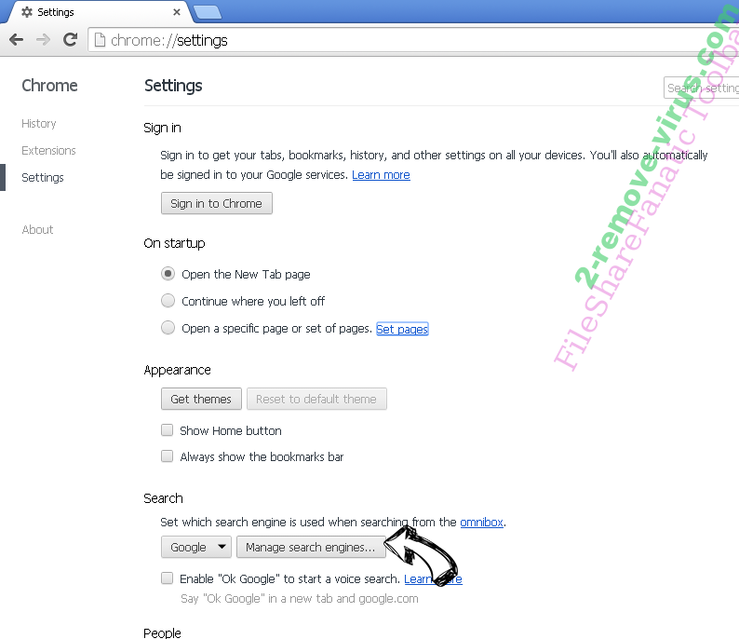
Task: Select the Settings browser tab
Action: pyautogui.click(x=97, y=12)
